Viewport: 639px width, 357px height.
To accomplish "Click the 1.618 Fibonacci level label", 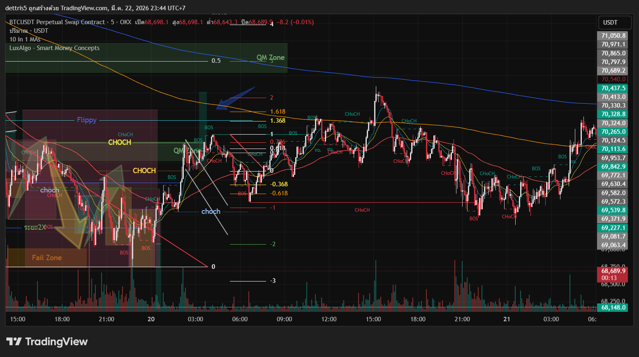I will [x=278, y=112].
